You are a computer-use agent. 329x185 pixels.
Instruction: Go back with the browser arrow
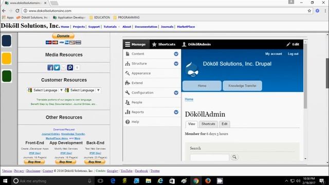coord(4,11)
